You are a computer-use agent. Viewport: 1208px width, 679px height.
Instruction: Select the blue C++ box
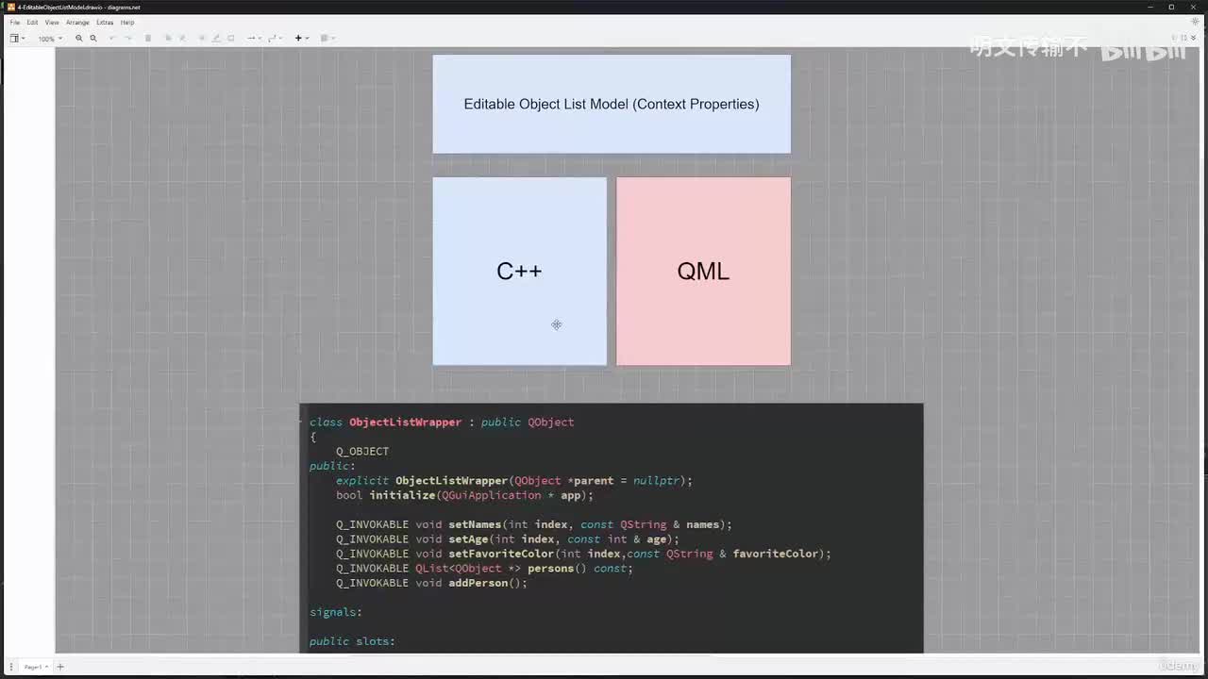pyautogui.click(x=520, y=272)
